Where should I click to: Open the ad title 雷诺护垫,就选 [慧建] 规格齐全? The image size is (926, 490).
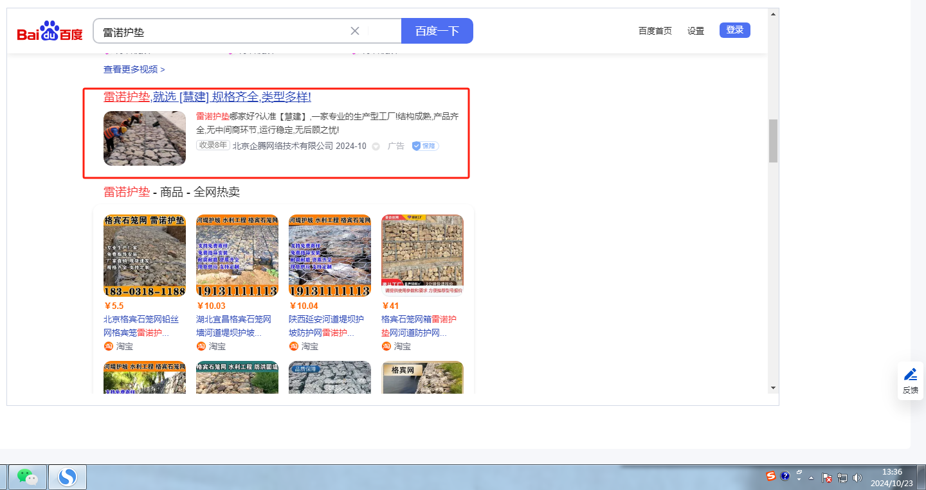pyautogui.click(x=207, y=97)
